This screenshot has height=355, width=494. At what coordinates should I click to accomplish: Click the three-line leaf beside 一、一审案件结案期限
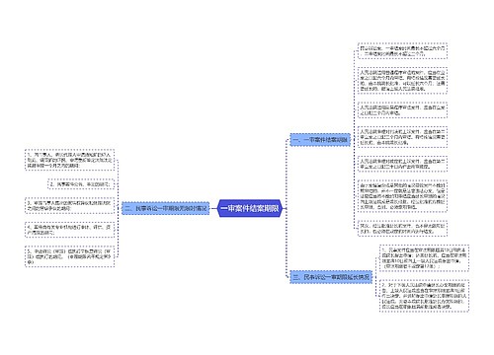tap(402, 137)
